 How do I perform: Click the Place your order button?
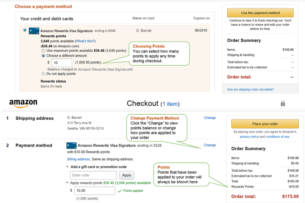pos(265,124)
